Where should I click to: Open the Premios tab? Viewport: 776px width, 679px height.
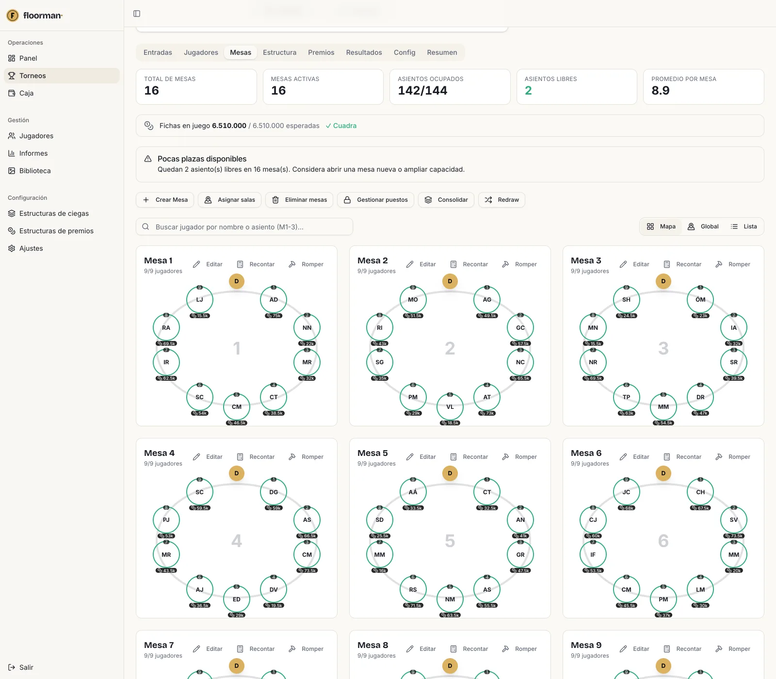pos(321,52)
